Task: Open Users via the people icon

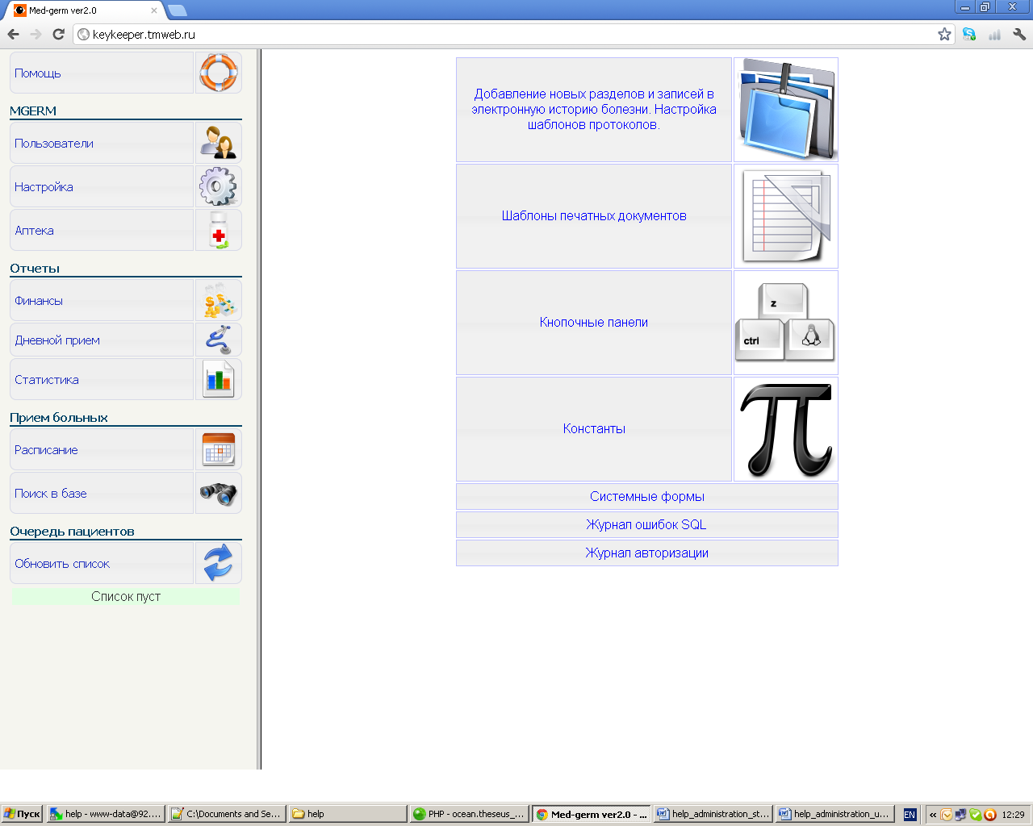Action: (x=218, y=143)
